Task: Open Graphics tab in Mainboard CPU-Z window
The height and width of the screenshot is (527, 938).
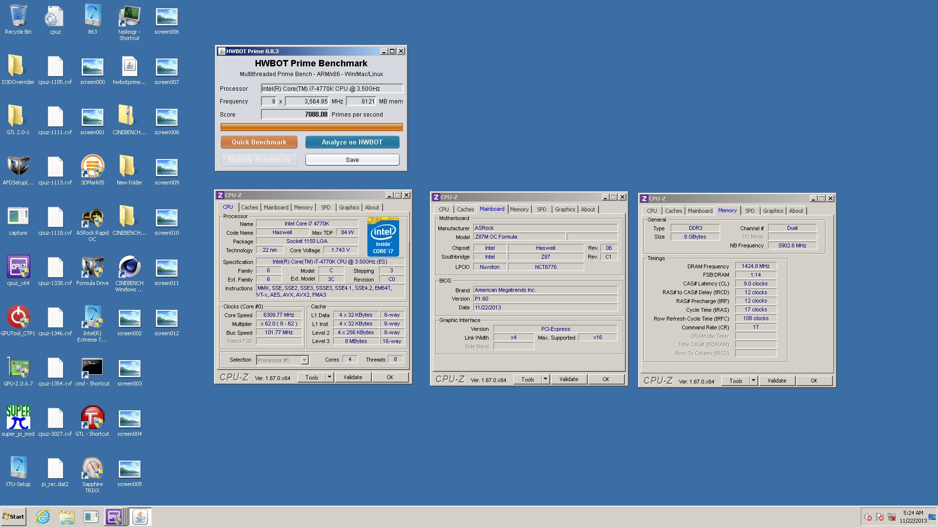Action: coord(565,209)
